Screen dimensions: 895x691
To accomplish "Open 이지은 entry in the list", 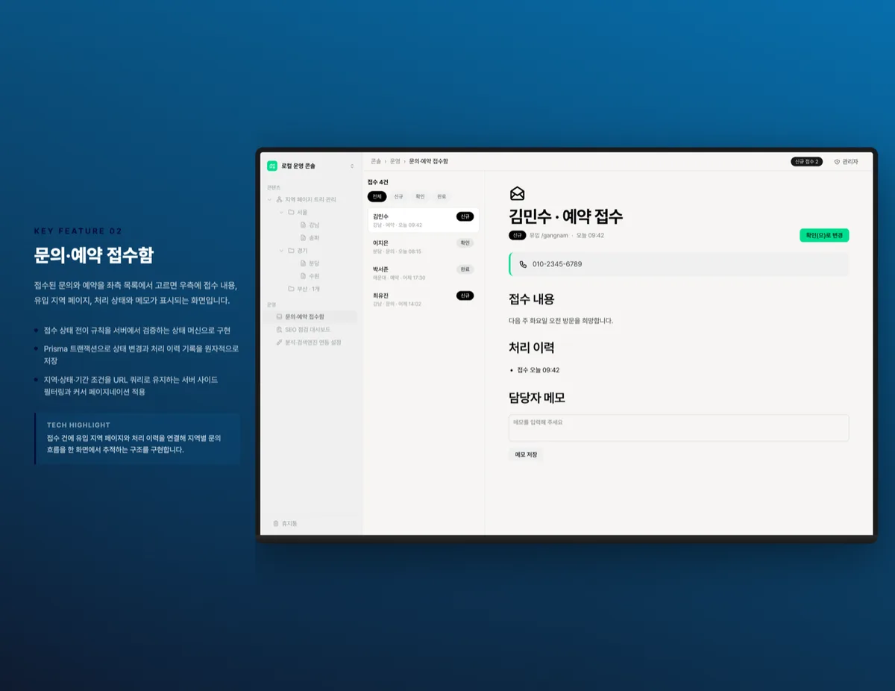I will coord(423,246).
